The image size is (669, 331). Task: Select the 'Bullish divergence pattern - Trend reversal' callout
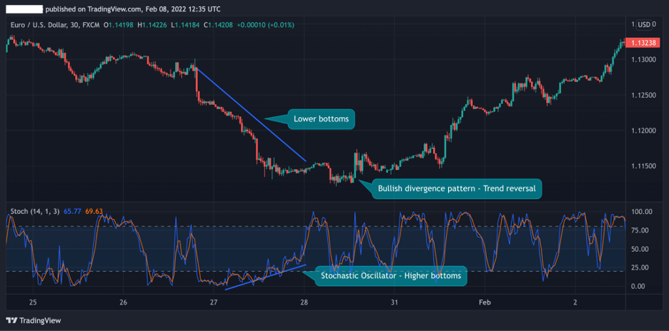(457, 189)
